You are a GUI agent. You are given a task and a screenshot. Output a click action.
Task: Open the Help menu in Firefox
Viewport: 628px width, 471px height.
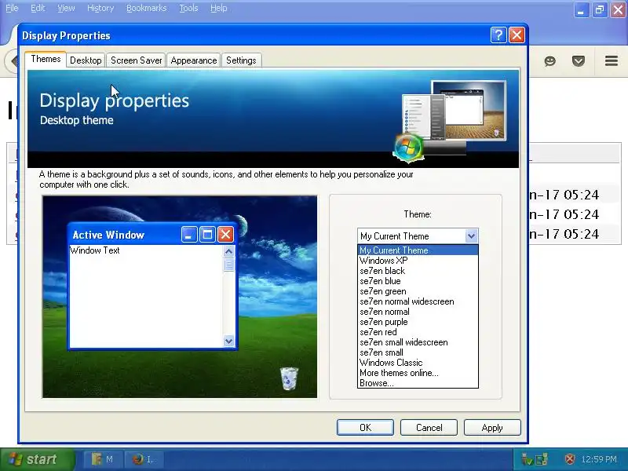pos(219,8)
